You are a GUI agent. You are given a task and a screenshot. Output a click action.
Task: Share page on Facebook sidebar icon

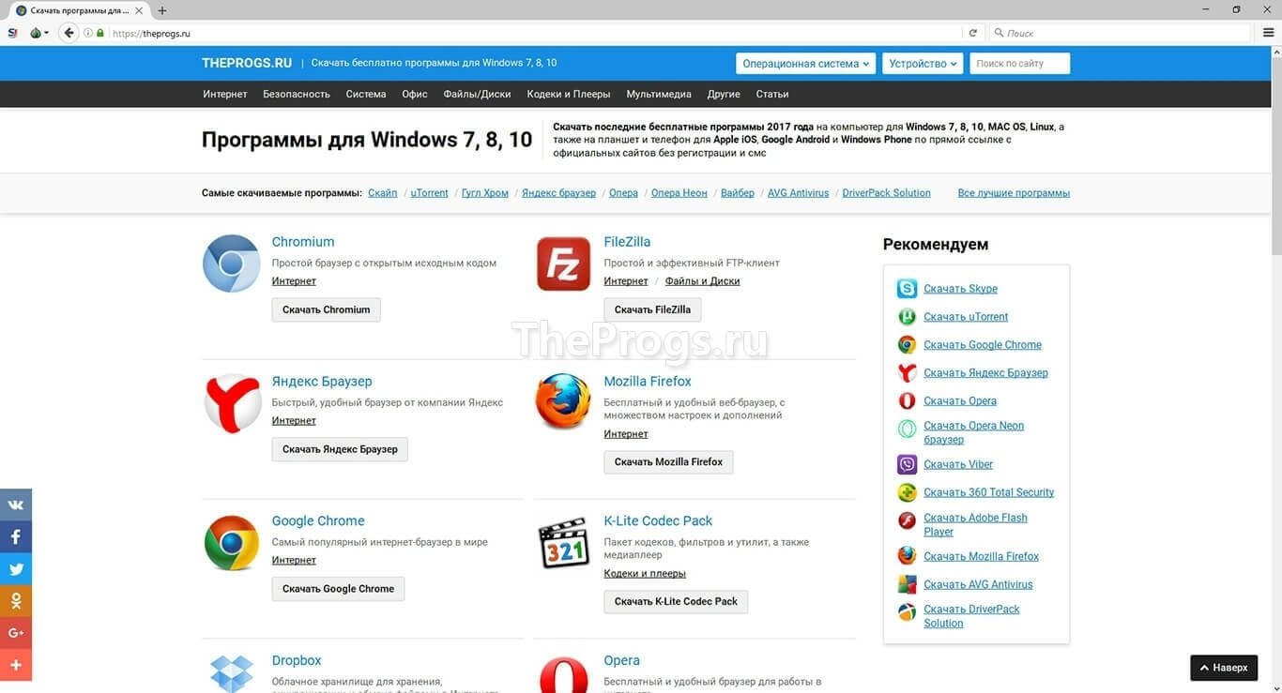16,536
